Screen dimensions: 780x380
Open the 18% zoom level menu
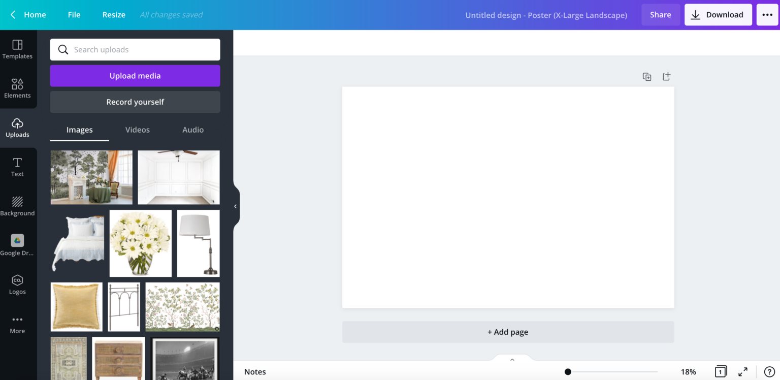tap(688, 372)
